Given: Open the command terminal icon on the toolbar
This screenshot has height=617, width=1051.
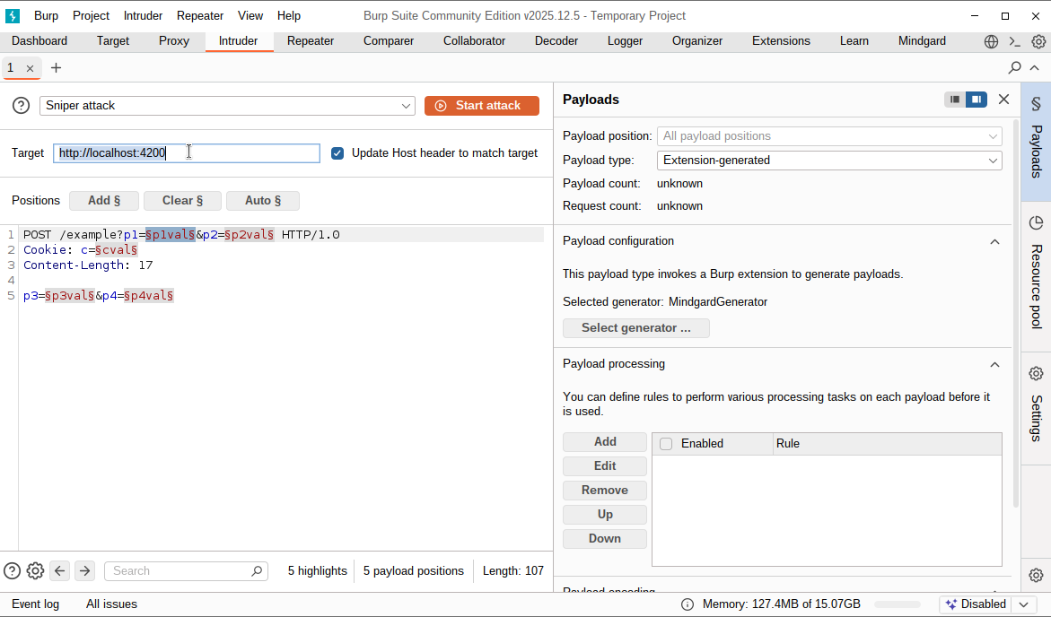Looking at the screenshot, I should 1012,41.
